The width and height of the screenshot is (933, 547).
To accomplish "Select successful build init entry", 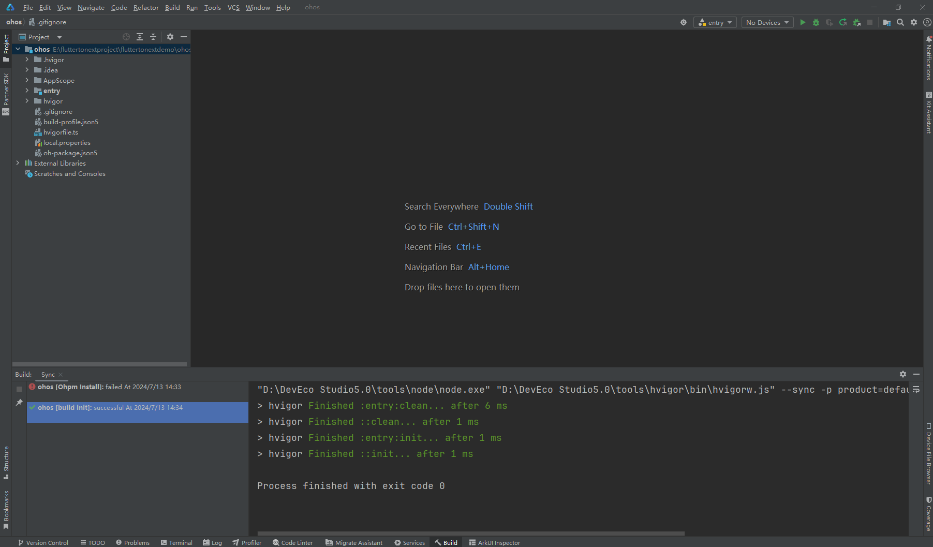I will [x=138, y=412].
